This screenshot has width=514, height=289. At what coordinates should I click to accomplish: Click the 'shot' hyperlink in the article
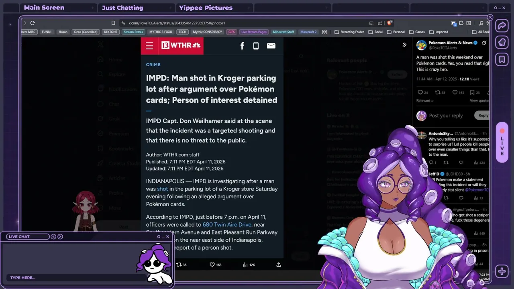click(x=163, y=189)
